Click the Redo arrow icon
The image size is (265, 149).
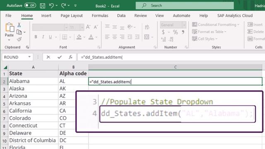[x=63, y=5]
